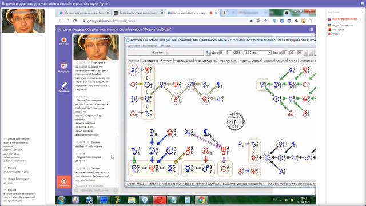366x206 pixels.
Task: Click the hour field after Время
Action: [284, 53]
